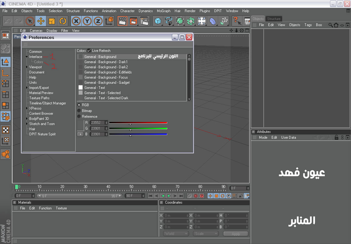Play the animation forward
The image size is (351, 244).
[169, 196]
